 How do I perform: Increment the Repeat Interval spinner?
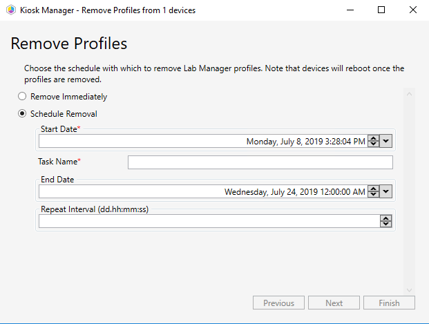pos(386,218)
